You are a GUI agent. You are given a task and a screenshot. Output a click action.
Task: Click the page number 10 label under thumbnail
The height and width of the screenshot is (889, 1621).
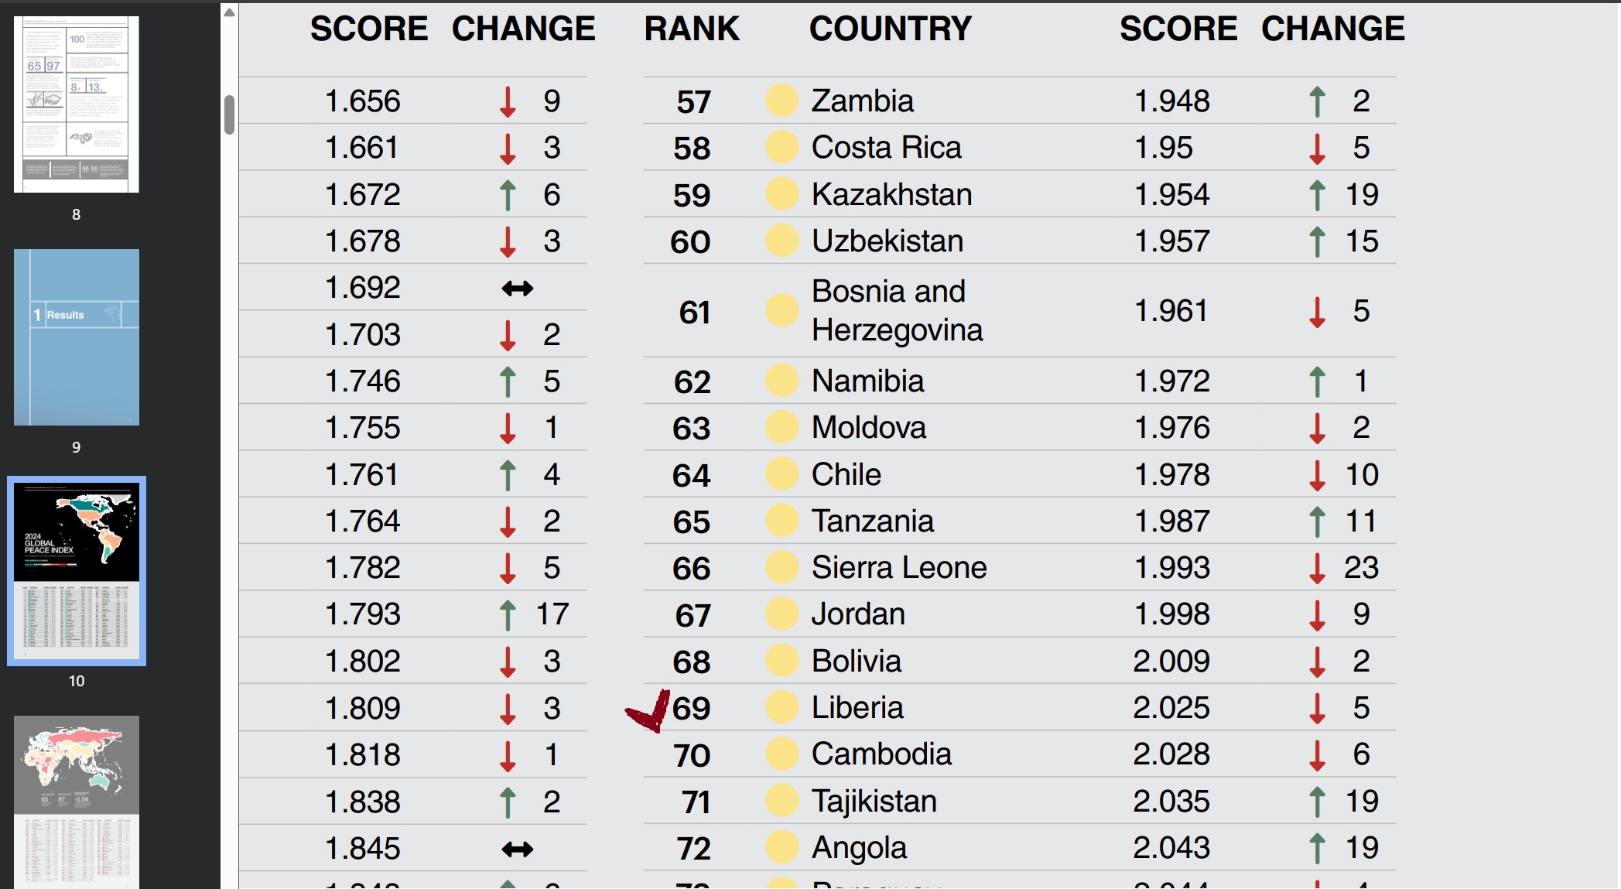coord(77,681)
